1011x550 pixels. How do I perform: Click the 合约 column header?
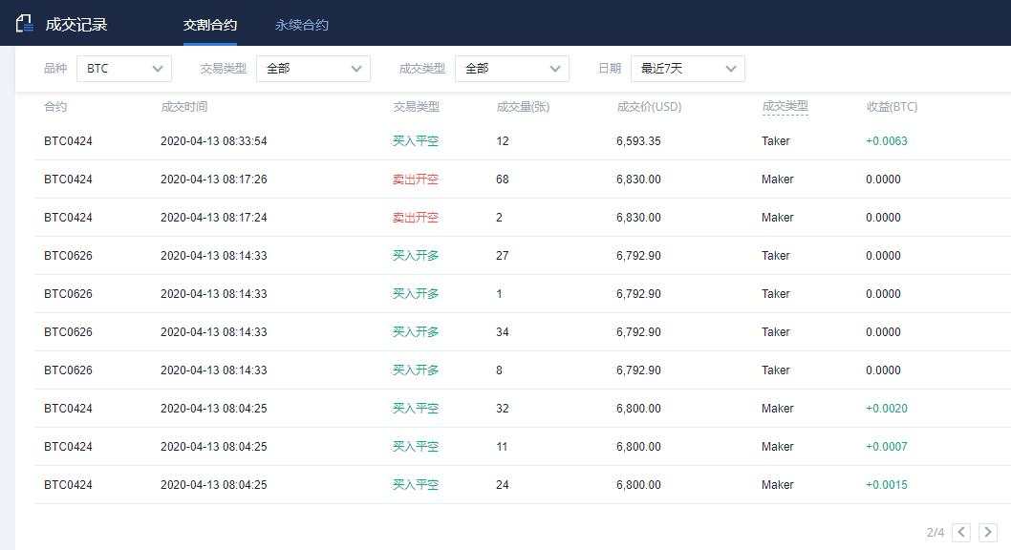(55, 106)
